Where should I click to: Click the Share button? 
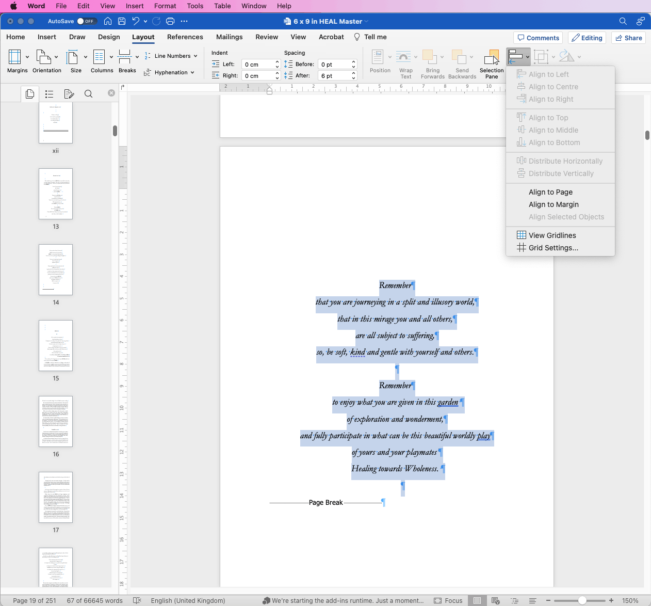[628, 37]
